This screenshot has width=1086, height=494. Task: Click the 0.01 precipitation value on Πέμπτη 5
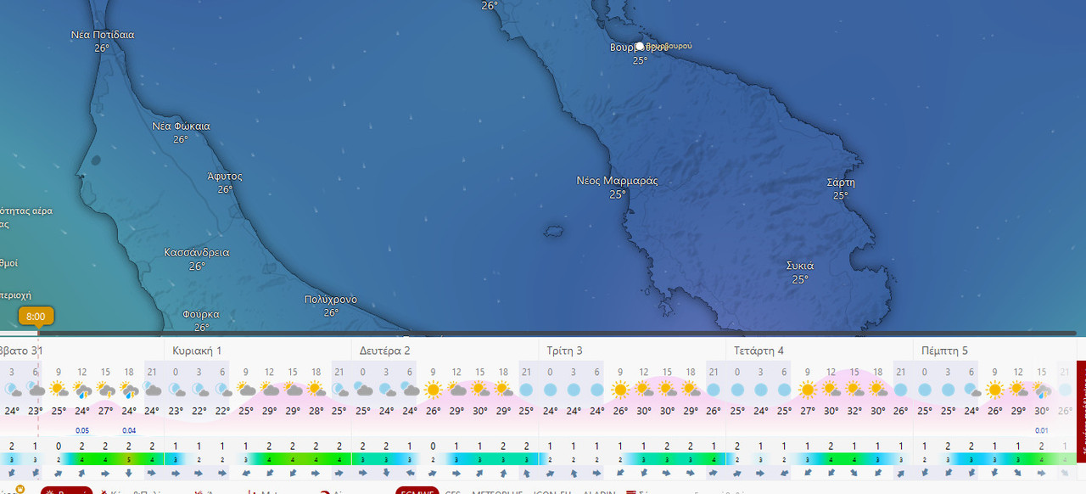pyautogui.click(x=1041, y=430)
